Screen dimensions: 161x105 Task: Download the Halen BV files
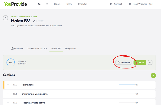tap(124, 63)
